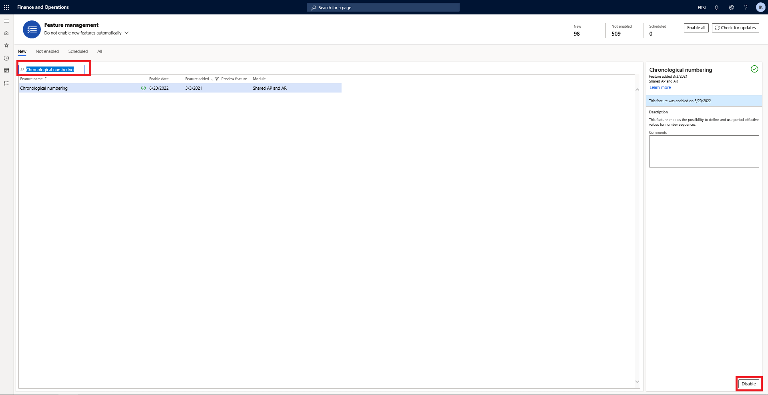The image size is (768, 395).
Task: Click the feature enabled on 6/20/2022 banner
Action: [x=704, y=101]
